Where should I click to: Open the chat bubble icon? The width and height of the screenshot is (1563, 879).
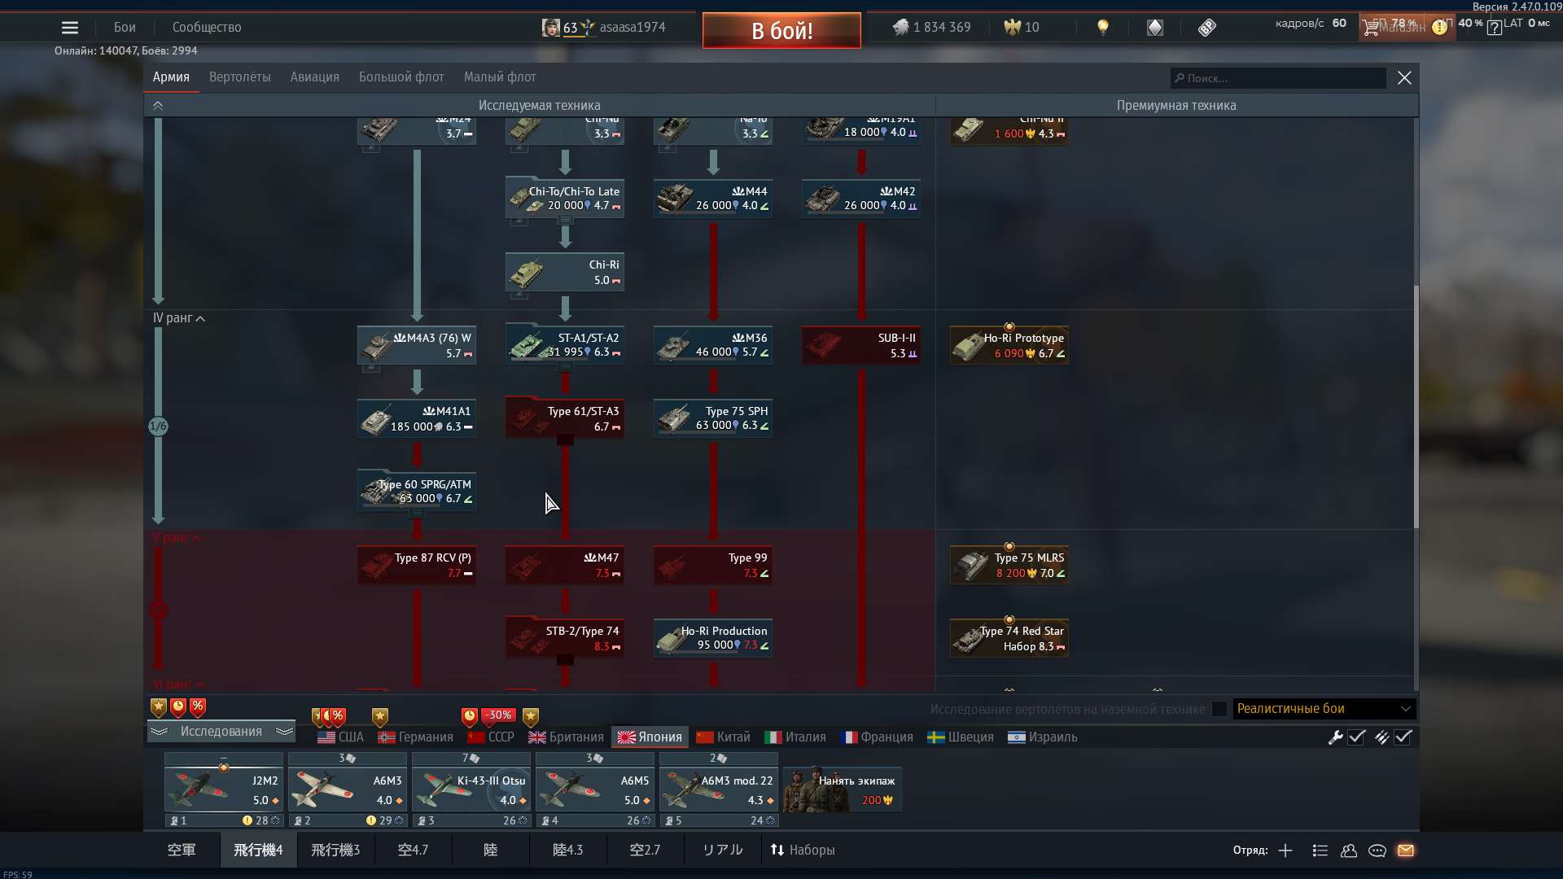click(1377, 851)
